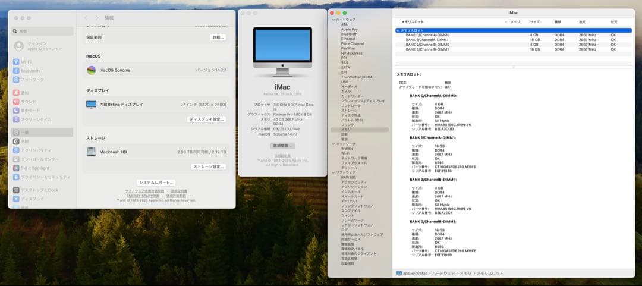Click 詳細情報... button in About window
This screenshot has height=286, width=642.
pos(282,146)
